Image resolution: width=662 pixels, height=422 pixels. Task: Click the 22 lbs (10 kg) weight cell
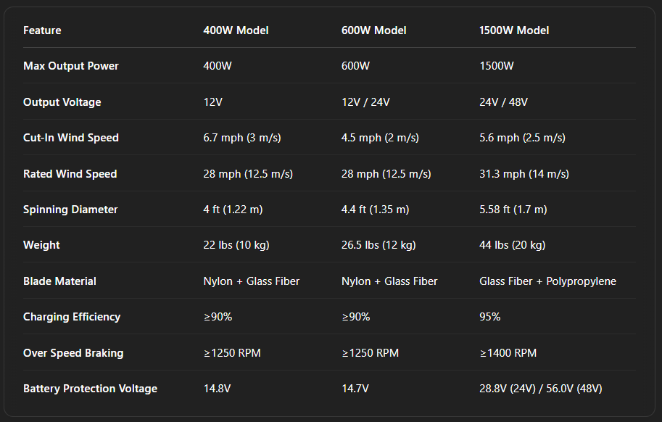coord(236,245)
